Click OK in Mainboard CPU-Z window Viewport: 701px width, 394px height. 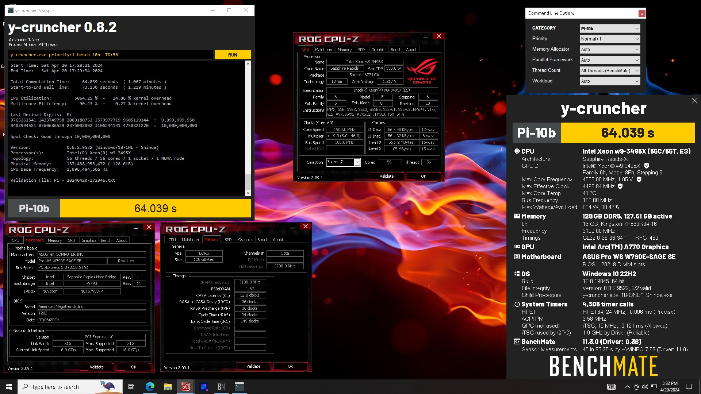coord(134,367)
